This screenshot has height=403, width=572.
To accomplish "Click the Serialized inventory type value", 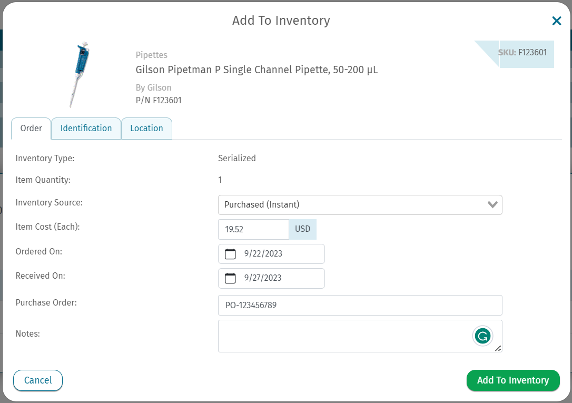I will [x=236, y=158].
